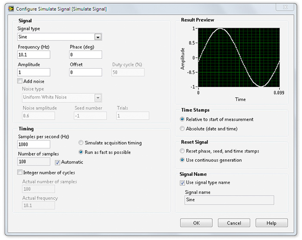Open the Signal type dropdown arrow
Image resolution: width=302 pixels, height=240 pixels.
[x=98, y=37]
